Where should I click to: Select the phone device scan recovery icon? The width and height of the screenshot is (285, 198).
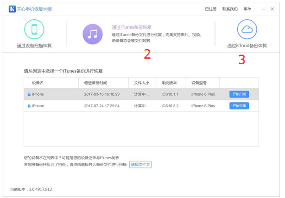(x=34, y=30)
